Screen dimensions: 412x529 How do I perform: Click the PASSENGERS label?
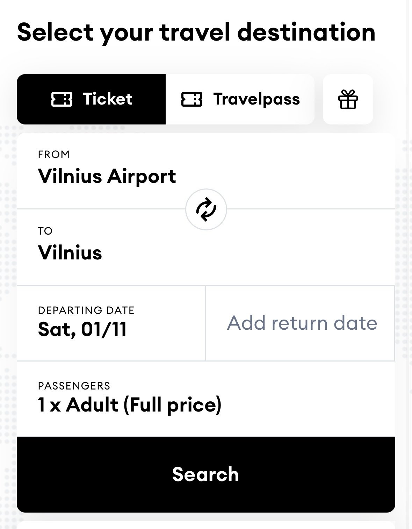(74, 386)
